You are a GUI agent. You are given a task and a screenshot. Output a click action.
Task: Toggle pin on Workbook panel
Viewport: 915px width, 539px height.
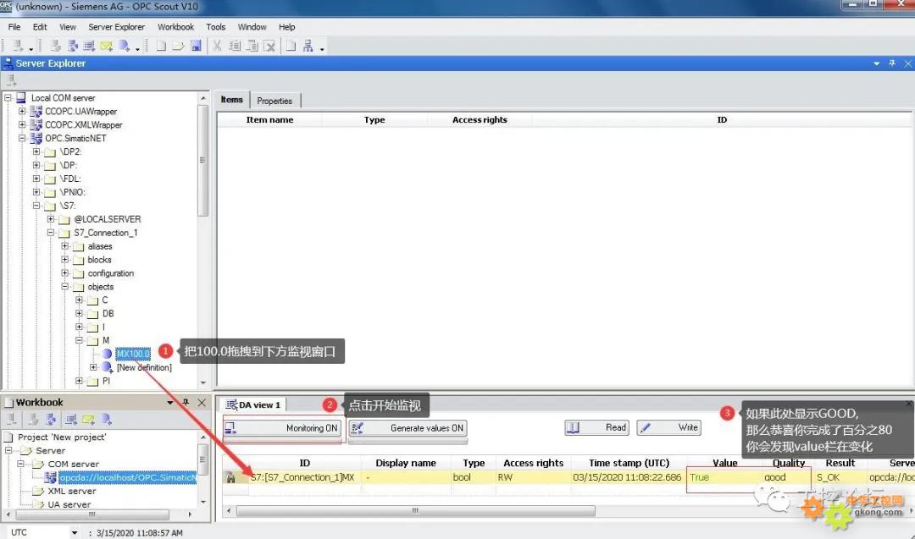[x=186, y=402]
